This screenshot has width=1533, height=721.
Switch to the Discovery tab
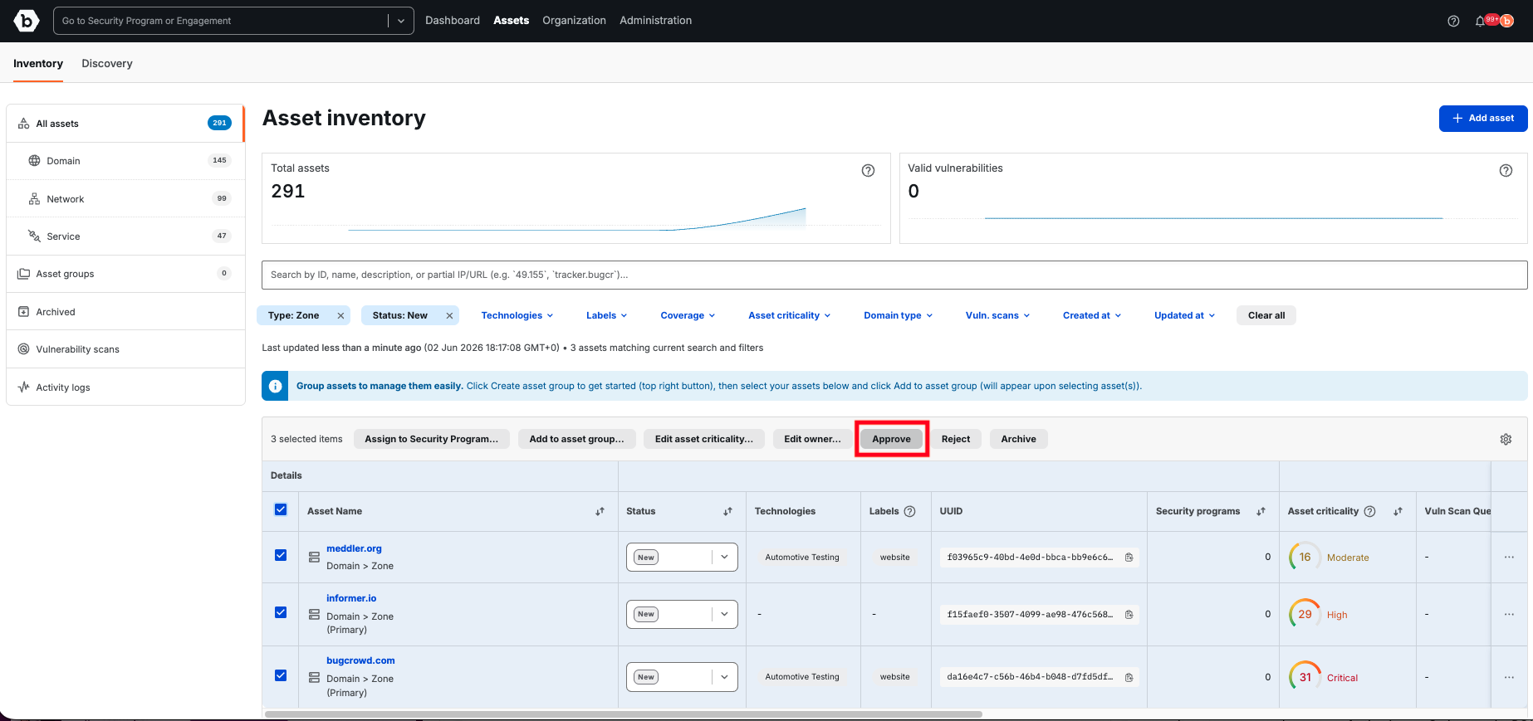[107, 63]
